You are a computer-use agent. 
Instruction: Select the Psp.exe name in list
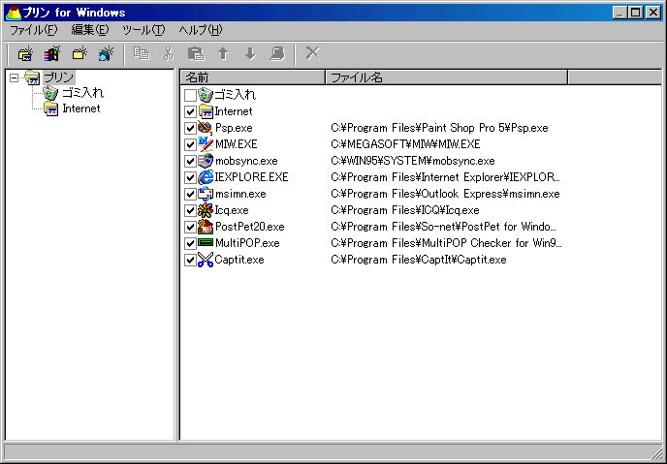coord(234,128)
